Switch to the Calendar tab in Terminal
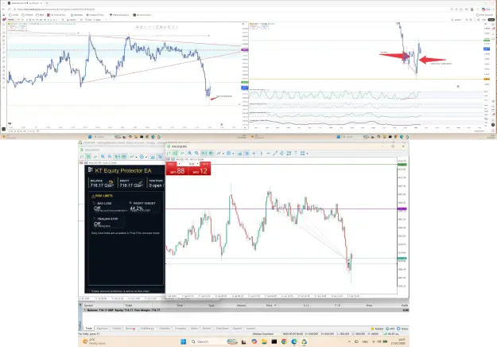Image resolution: width=497 pixels, height=347 pixels. [x=165, y=328]
